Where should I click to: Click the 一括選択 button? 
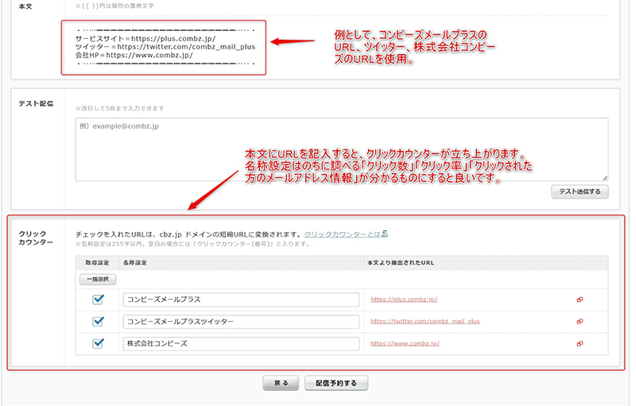pyautogui.click(x=98, y=279)
